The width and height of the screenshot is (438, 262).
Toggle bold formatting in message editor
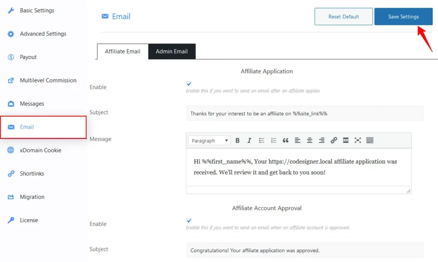(237, 140)
